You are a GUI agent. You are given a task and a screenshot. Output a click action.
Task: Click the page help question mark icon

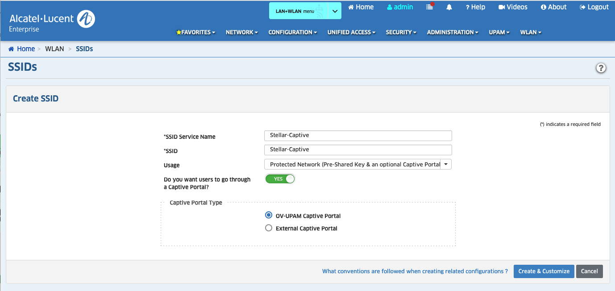(x=601, y=68)
